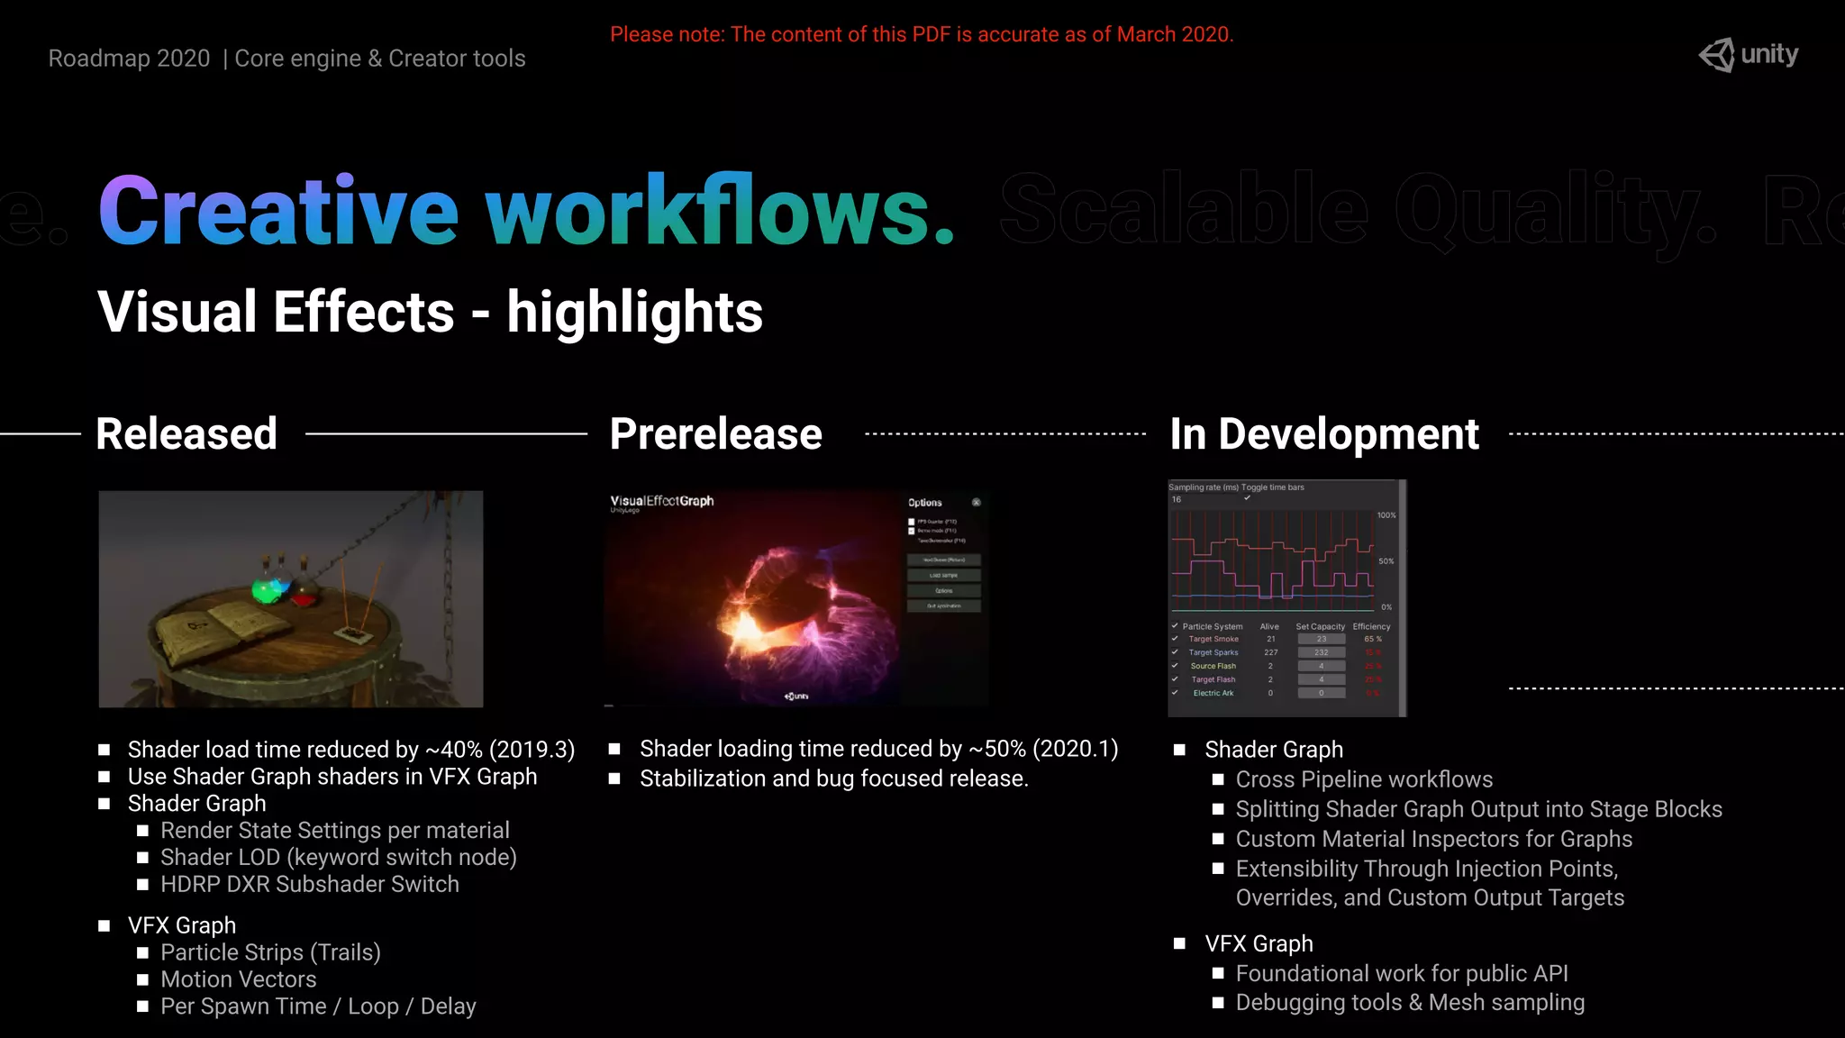The height and width of the screenshot is (1038, 1845).
Task: Close the Options panel in VFX thumbnail
Action: (x=977, y=502)
